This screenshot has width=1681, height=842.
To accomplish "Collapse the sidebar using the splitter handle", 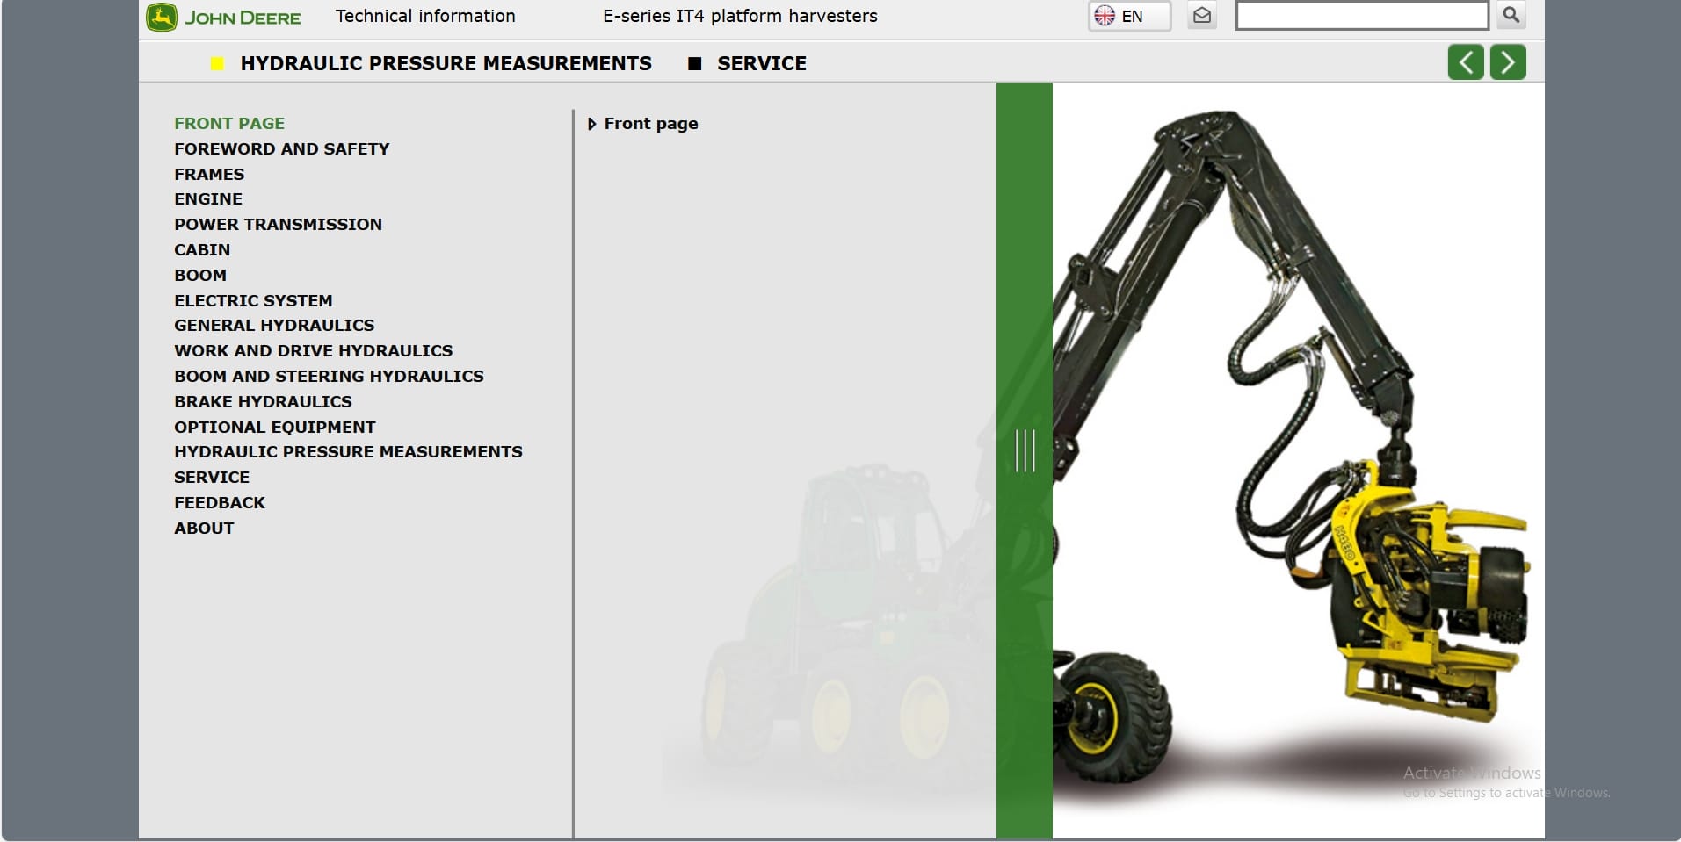I will (x=1026, y=450).
